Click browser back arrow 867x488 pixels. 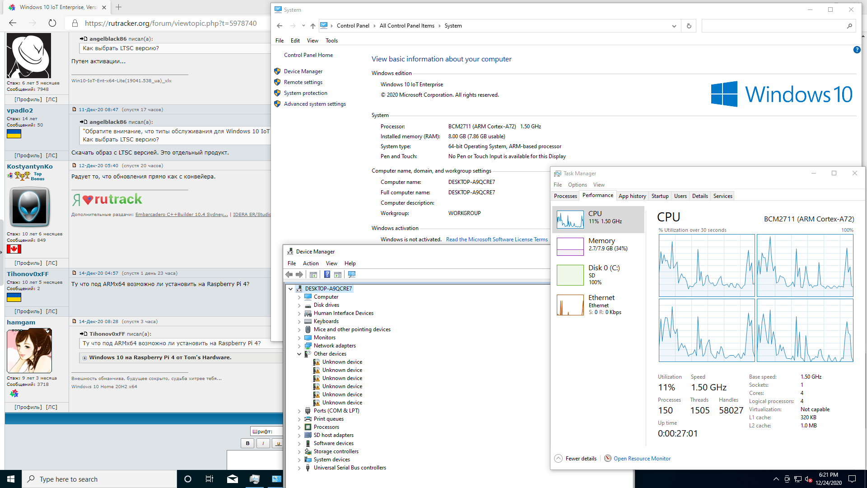tap(13, 23)
